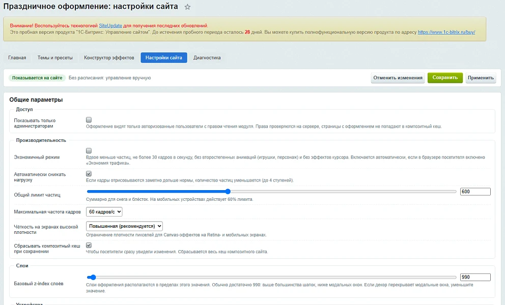This screenshot has width=505, height=305.
Task: Select the Настройки сайта tab
Action: point(163,57)
